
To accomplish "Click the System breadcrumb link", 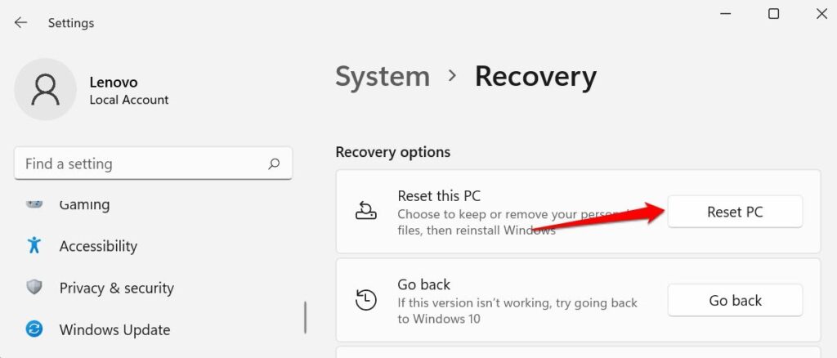I will click(382, 76).
